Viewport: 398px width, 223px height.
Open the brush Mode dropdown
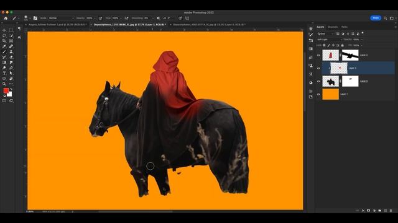pyautogui.click(x=61, y=18)
